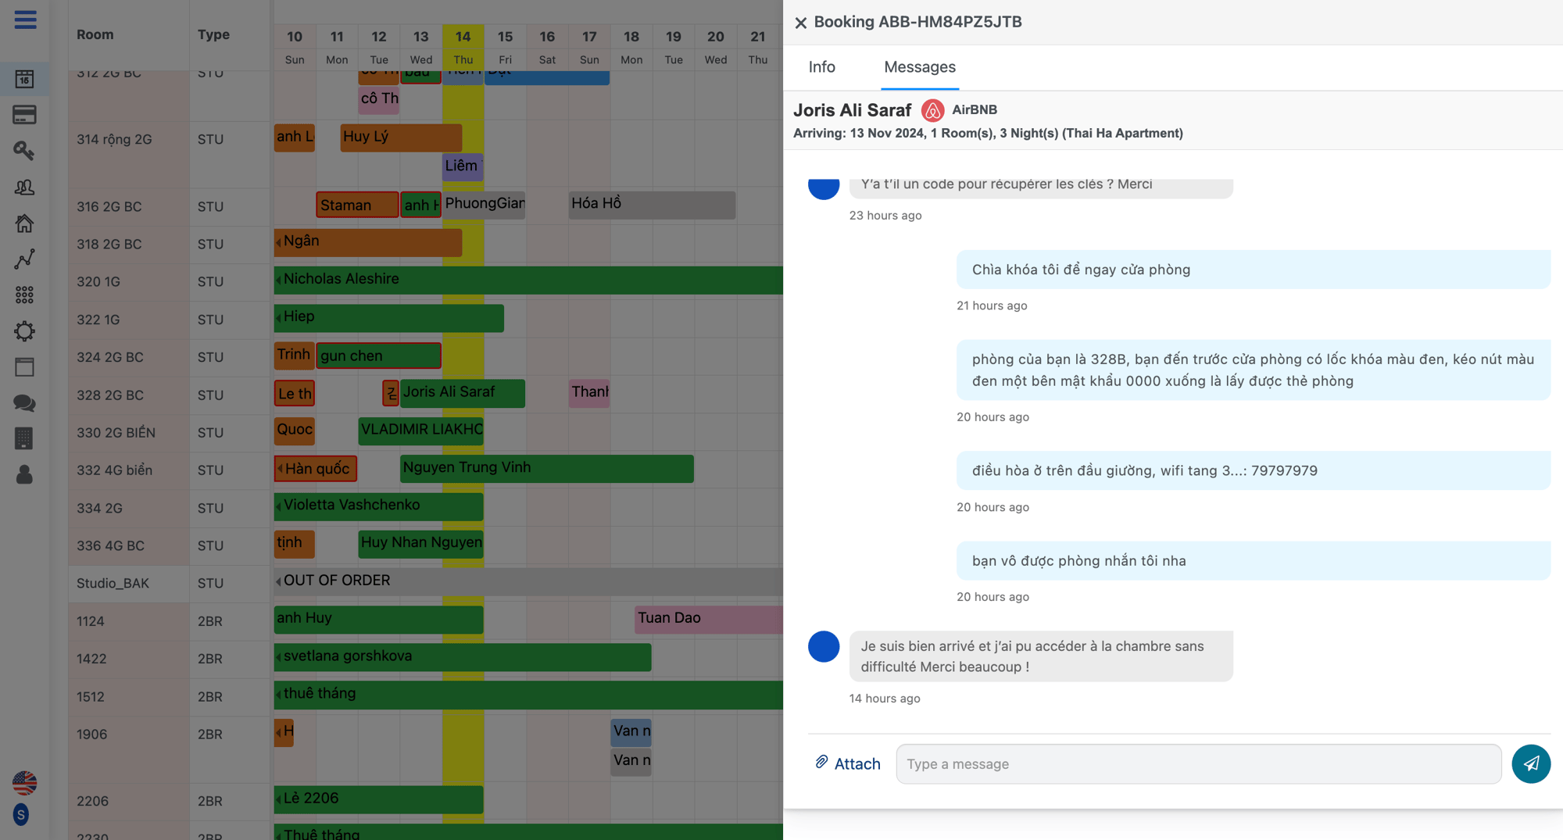The image size is (1563, 840).
Task: Click message 'bạn vô được phòng nhắn tôi nha'
Action: tap(1253, 560)
